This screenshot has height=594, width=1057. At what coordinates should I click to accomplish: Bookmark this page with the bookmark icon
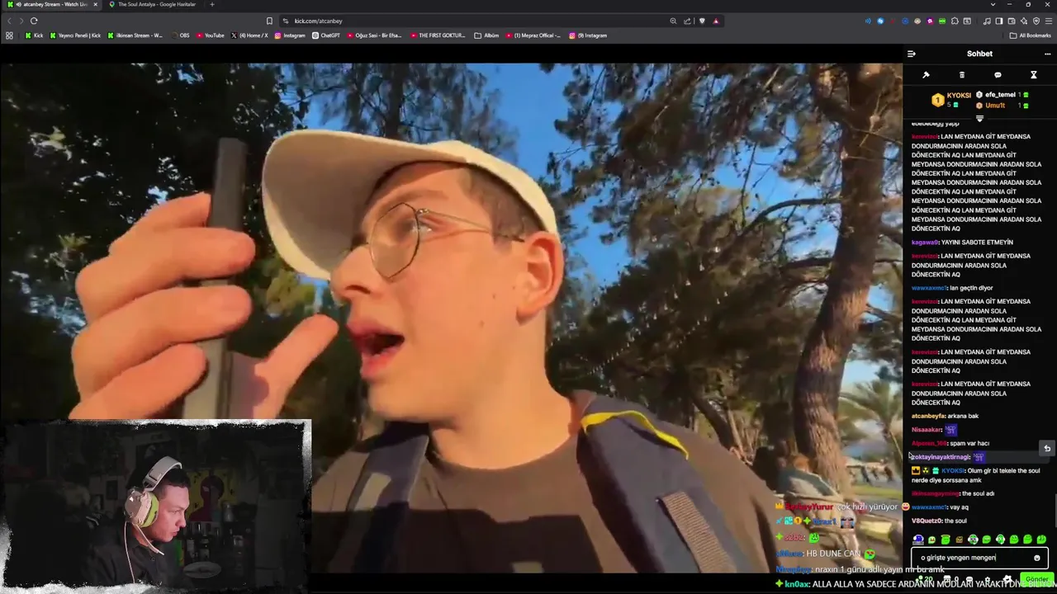(x=269, y=21)
